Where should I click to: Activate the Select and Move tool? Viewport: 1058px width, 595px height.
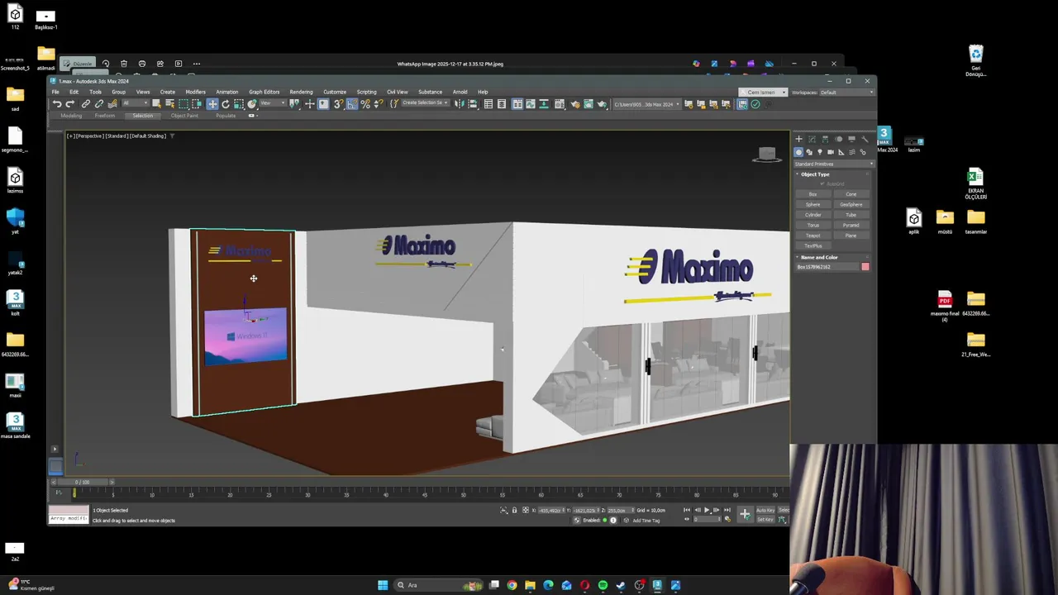[x=212, y=103]
